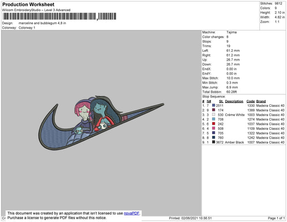Click color swatch for stop 4 code 1274

[213, 119]
